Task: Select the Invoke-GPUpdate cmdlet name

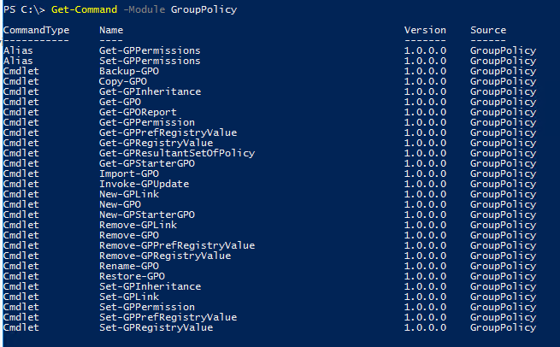Action: point(144,184)
